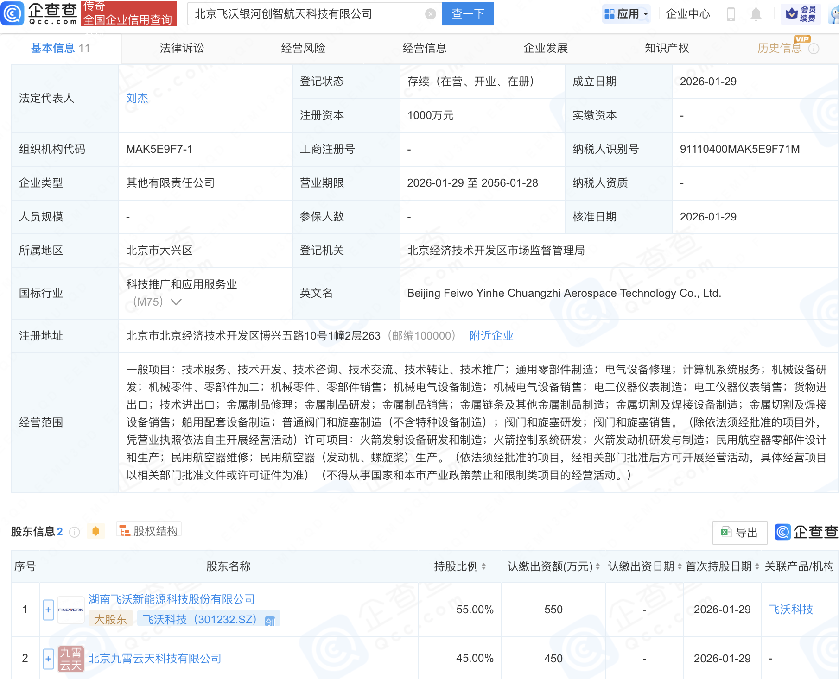839x679 pixels.
Task: Export shareholder list via 导出 button
Action: pyautogui.click(x=740, y=533)
